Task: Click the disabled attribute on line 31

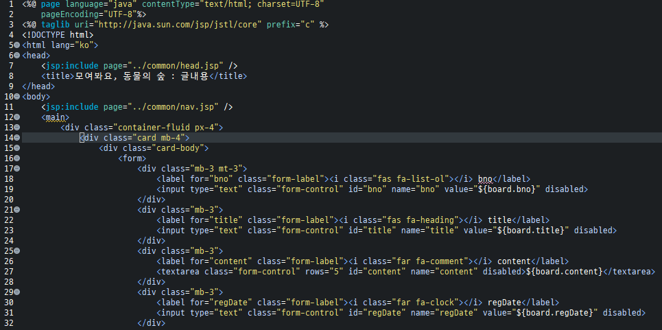Action: [x=622, y=314]
